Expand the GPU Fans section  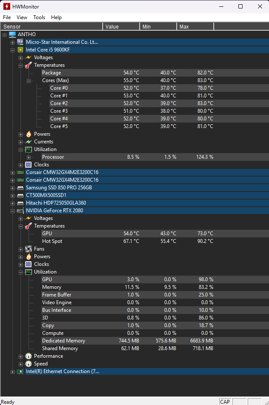21,249
